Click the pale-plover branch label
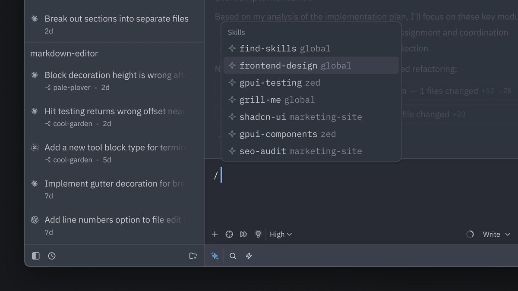Image resolution: width=518 pixels, height=291 pixels. click(x=72, y=88)
